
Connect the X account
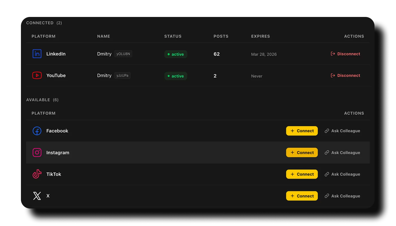[x=302, y=196]
